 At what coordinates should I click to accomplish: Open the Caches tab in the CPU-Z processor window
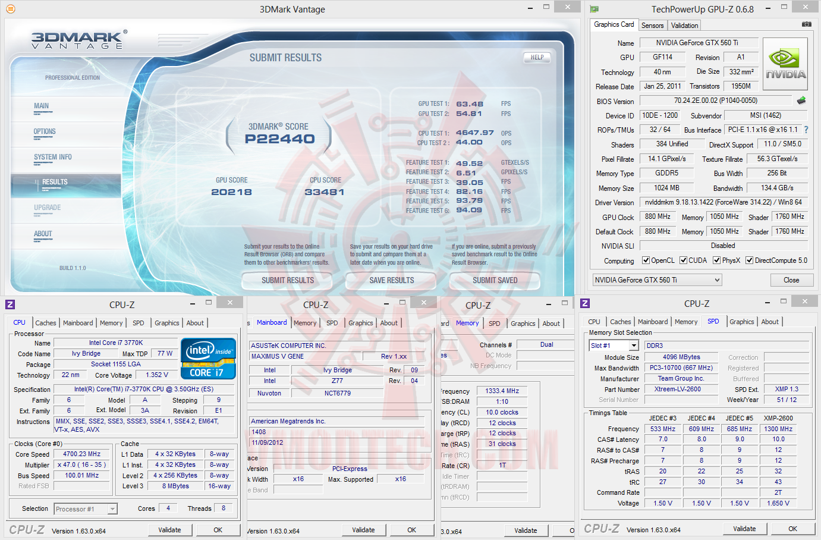click(x=46, y=323)
